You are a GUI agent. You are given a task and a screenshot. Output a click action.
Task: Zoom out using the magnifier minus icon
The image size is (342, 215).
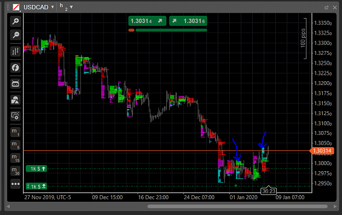pyautogui.click(x=15, y=35)
